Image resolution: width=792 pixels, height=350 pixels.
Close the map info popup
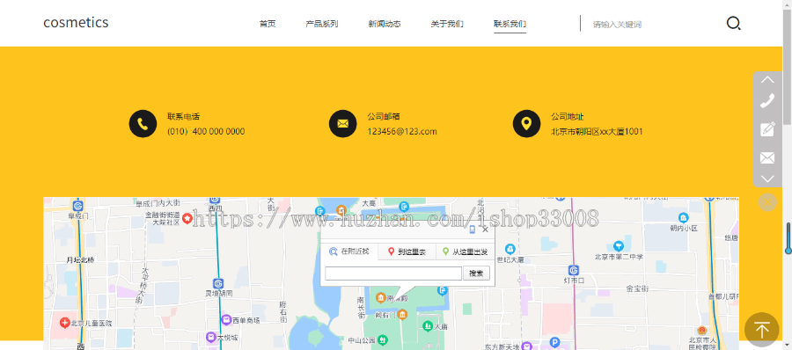pos(486,230)
